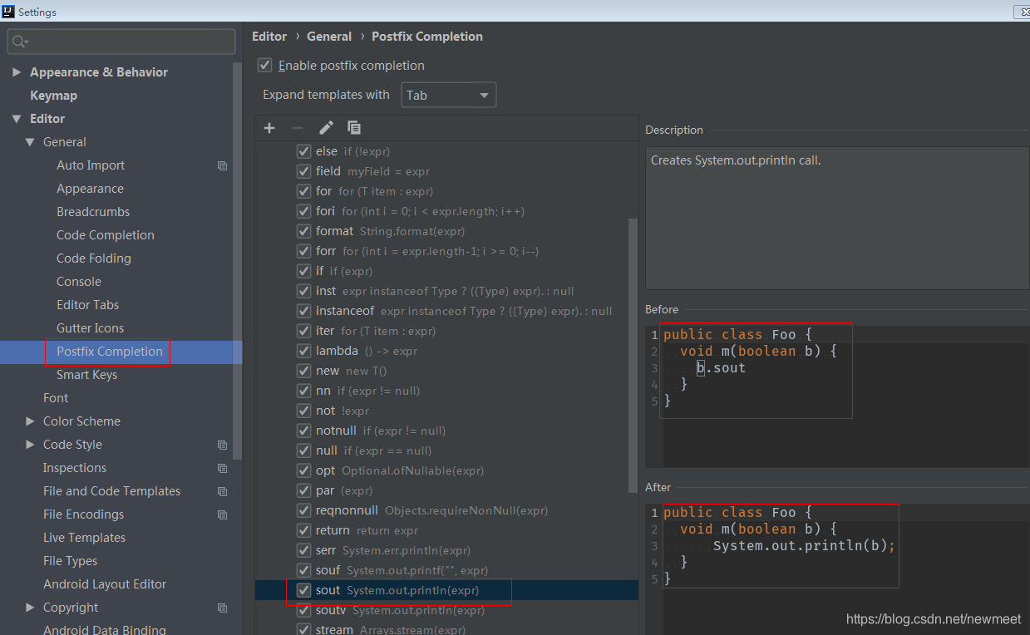Toggle the fori template checkbox
1030x635 pixels.
point(303,211)
